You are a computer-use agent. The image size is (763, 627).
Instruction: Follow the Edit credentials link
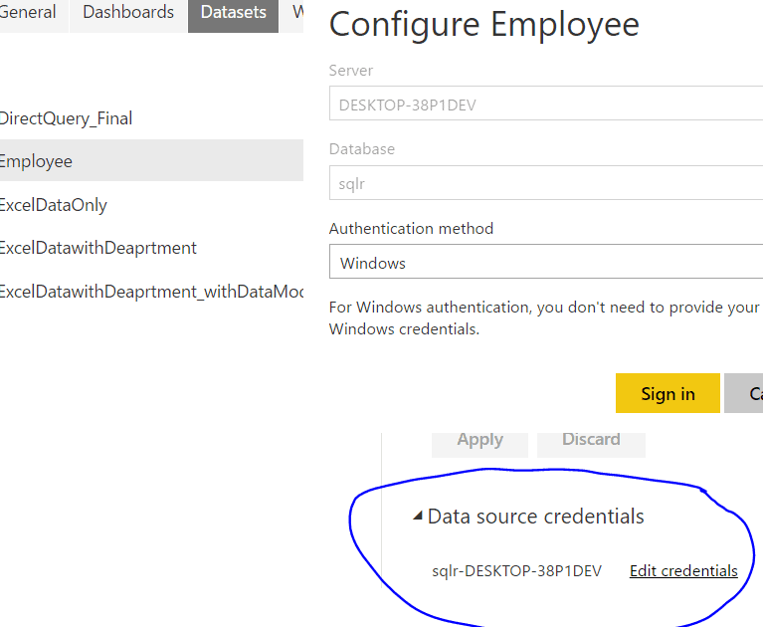click(683, 571)
